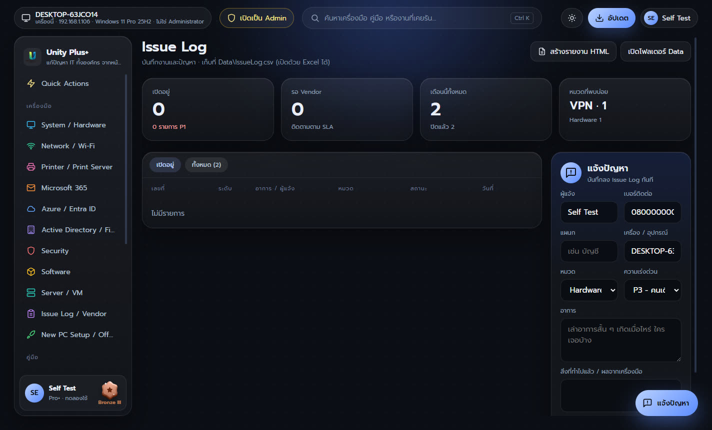Toggle light/dark theme sun button

572,18
